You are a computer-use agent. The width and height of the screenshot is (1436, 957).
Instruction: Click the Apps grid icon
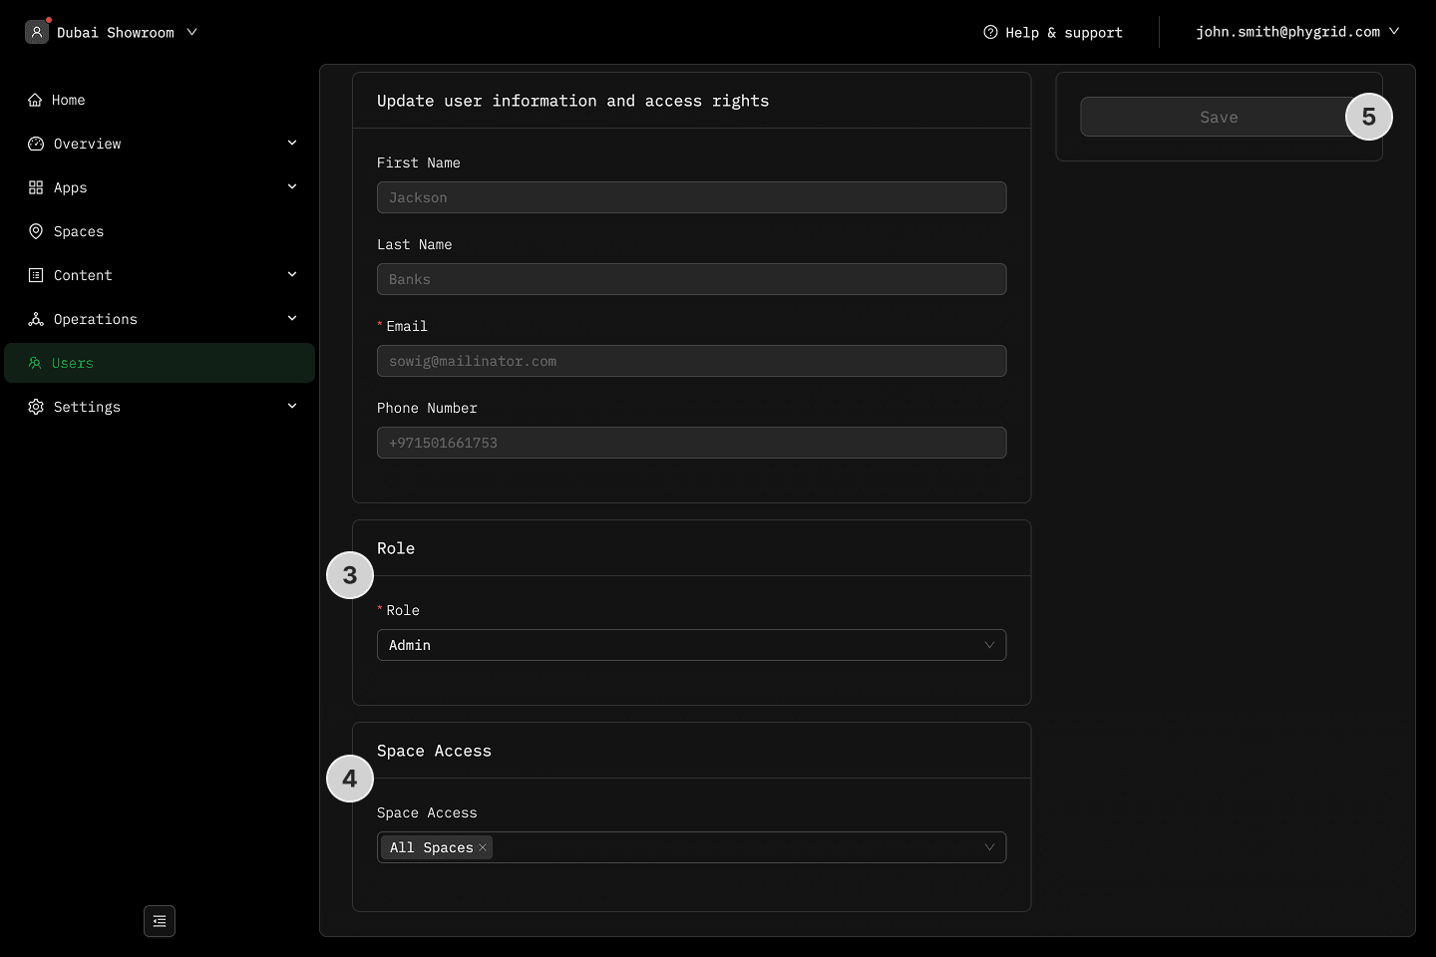36,187
